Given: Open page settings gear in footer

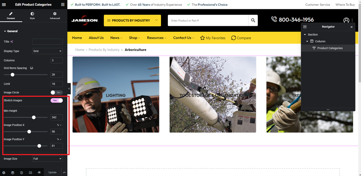Looking at the screenshot, I should click(x=4, y=173).
